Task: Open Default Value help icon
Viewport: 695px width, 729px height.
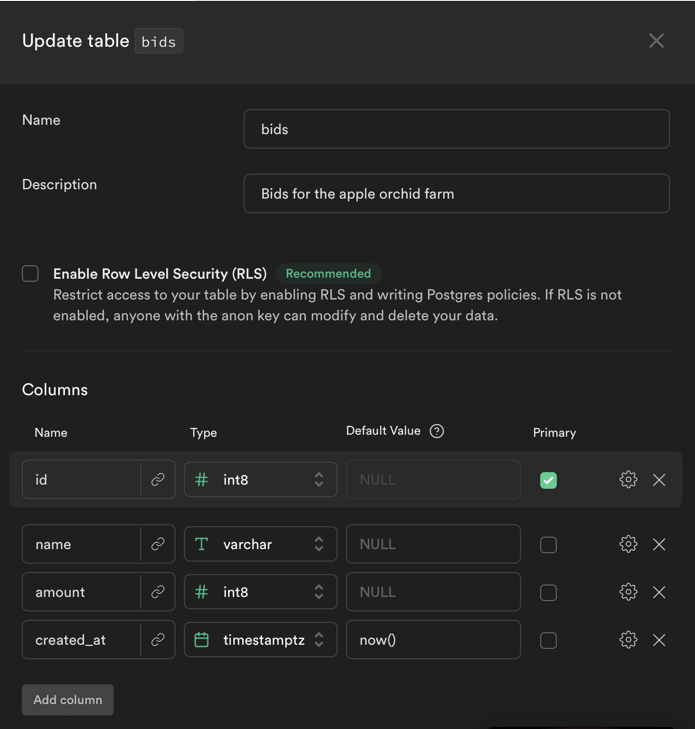Action: 437,431
